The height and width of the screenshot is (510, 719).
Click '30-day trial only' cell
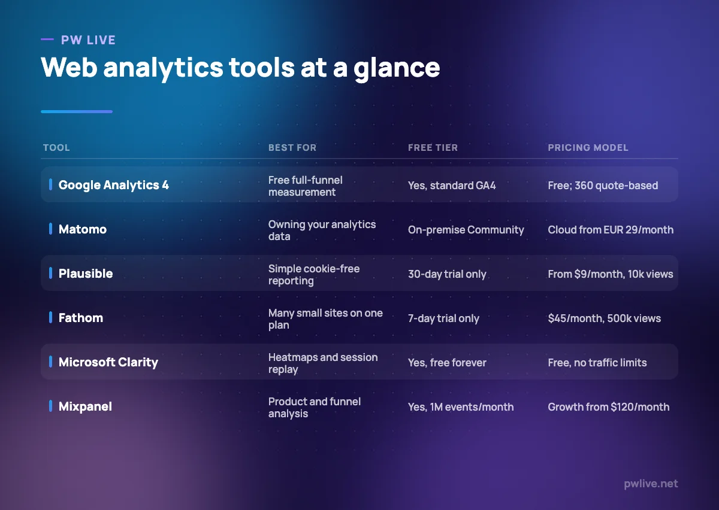[x=447, y=274]
